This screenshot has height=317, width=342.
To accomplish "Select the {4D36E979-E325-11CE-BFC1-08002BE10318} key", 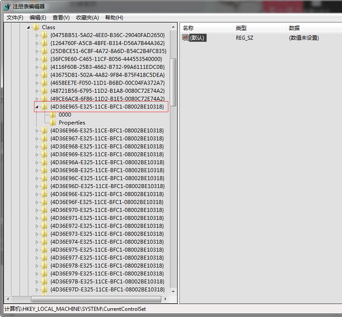I will [x=107, y=274].
